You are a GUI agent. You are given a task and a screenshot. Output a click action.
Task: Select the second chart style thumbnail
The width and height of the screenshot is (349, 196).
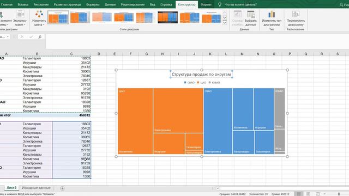[80, 17]
